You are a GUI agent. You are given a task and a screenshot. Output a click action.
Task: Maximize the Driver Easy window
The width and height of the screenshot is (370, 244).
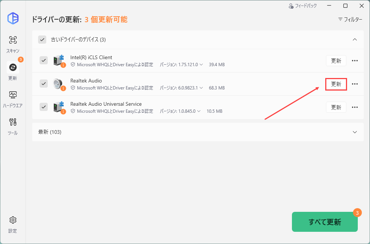(345, 6)
